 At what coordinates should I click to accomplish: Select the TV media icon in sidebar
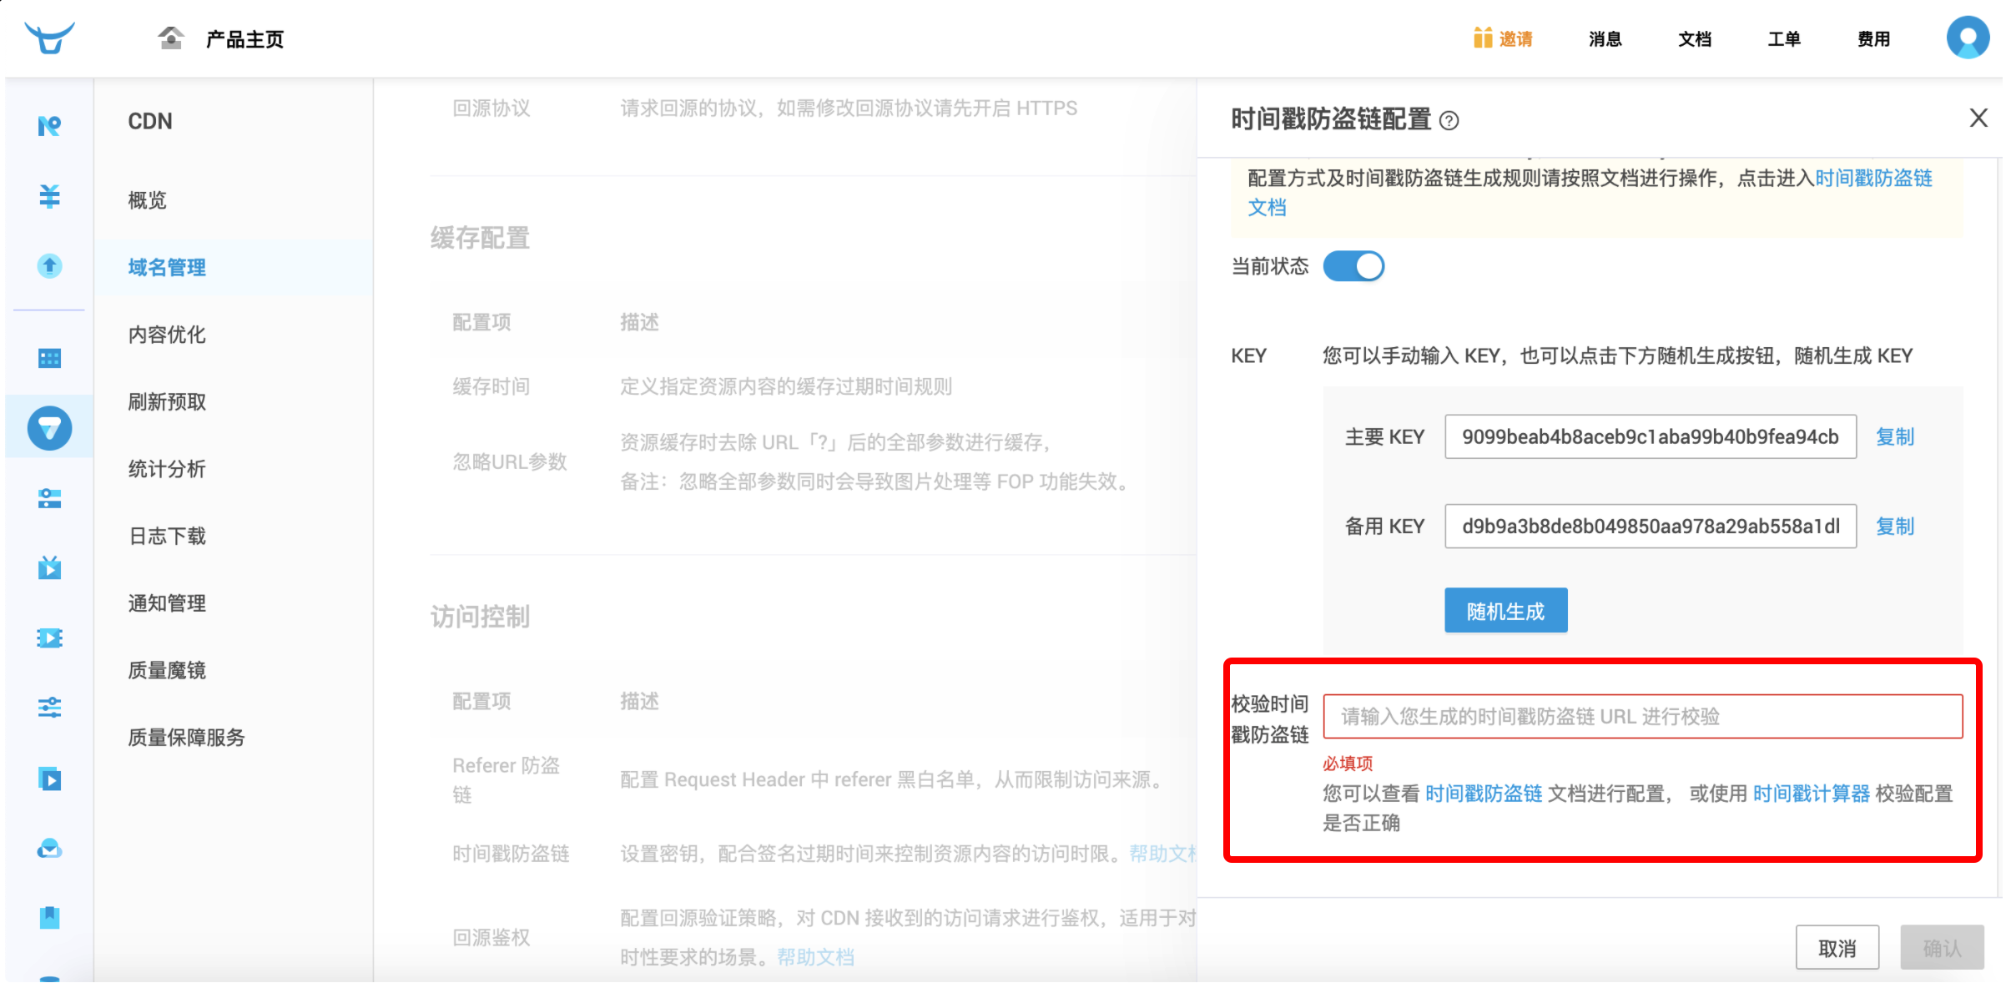pos(49,567)
